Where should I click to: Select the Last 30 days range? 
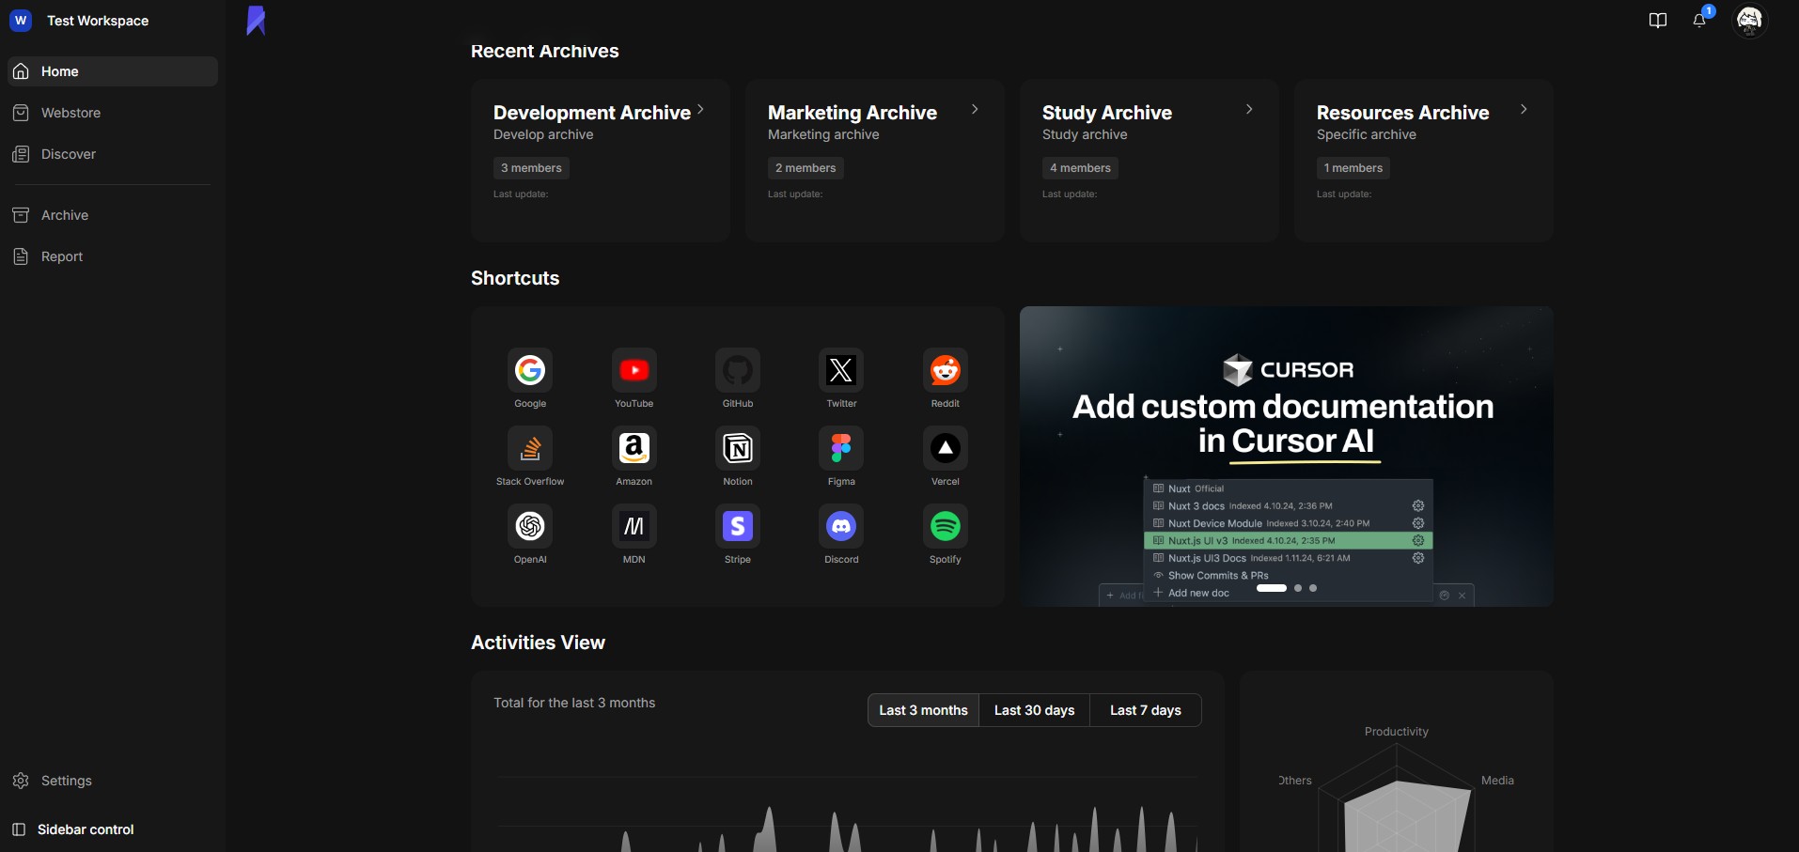pyautogui.click(x=1034, y=710)
